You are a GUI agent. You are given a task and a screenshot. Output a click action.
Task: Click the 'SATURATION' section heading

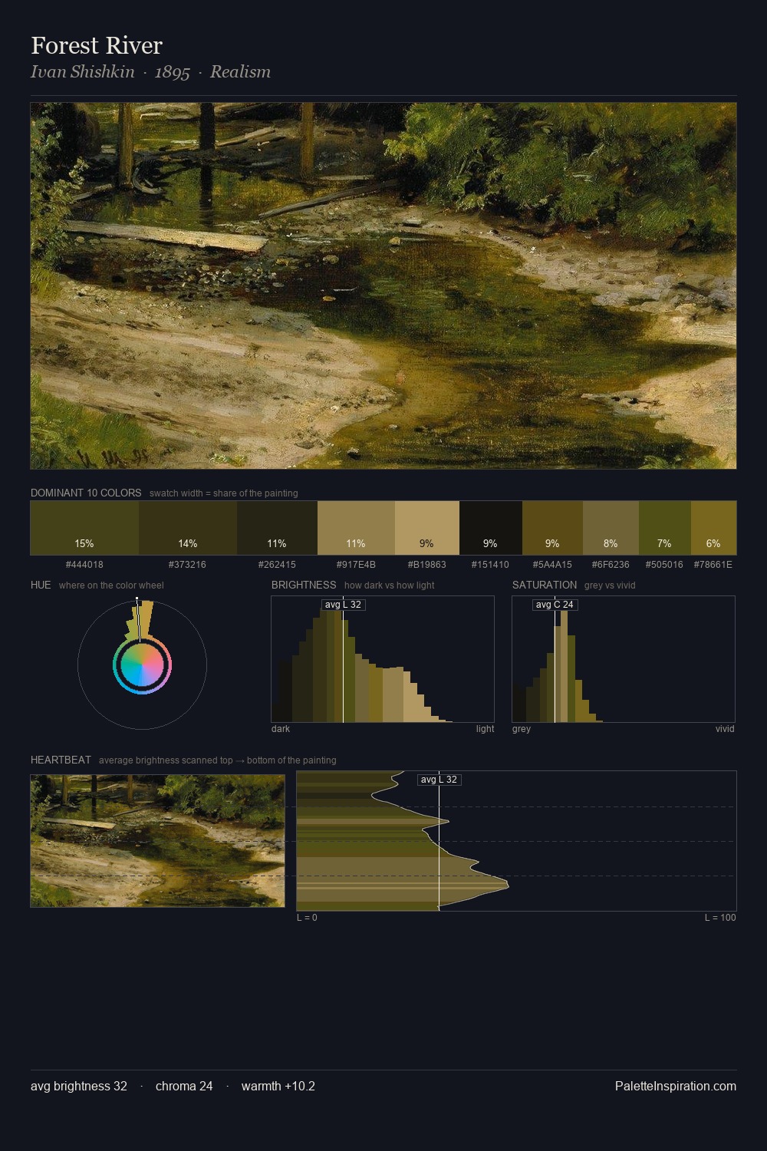tap(545, 585)
